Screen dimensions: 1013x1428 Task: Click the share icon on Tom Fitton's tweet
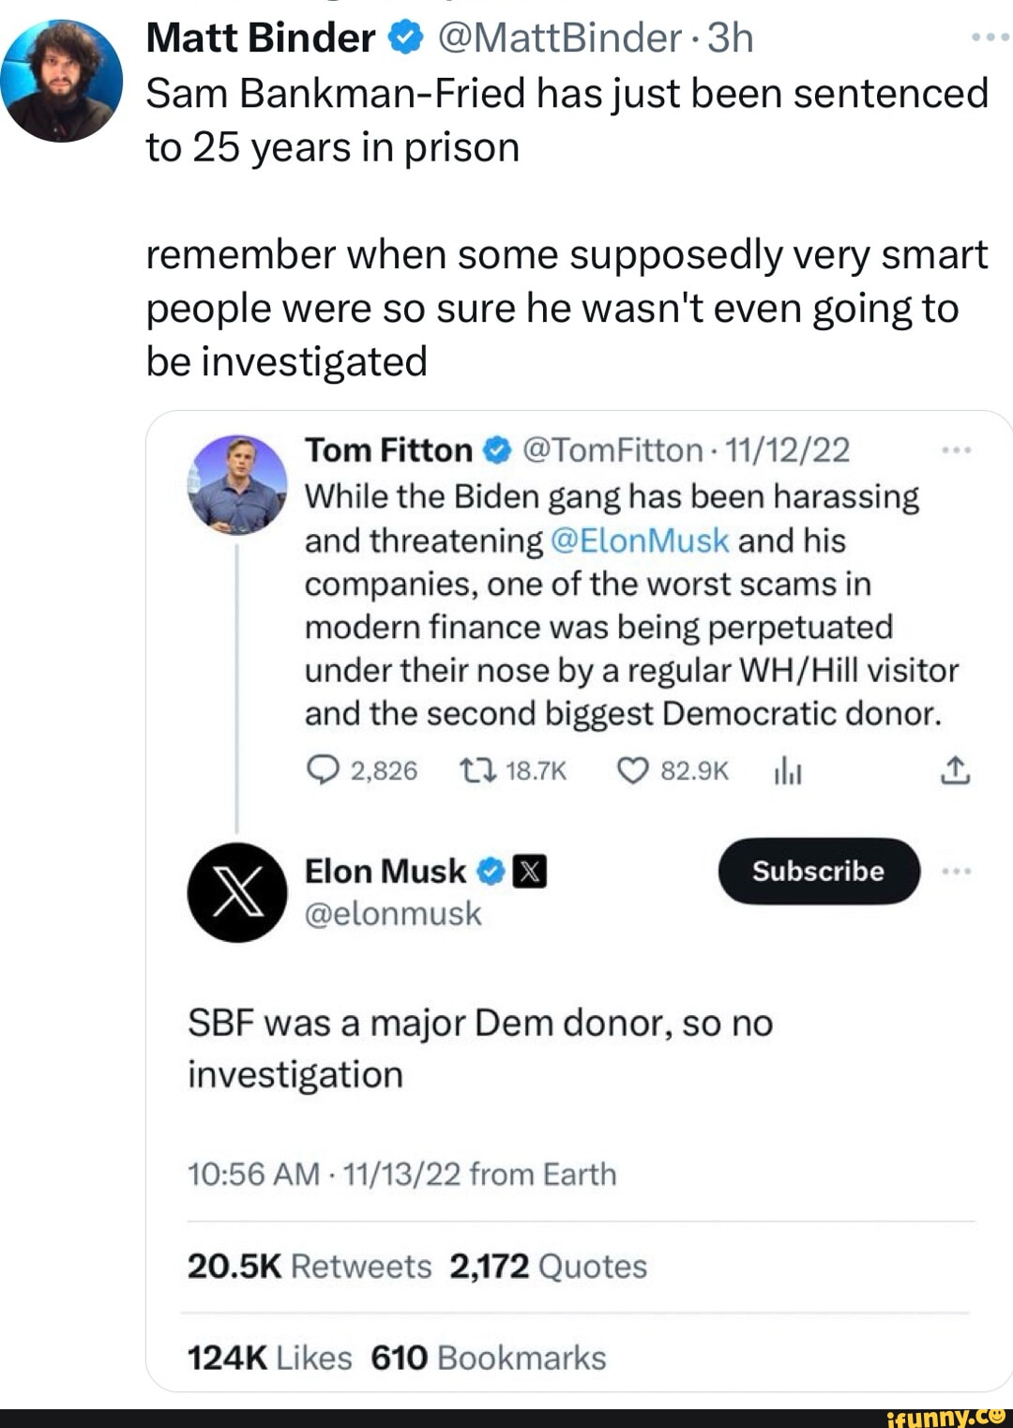[954, 770]
